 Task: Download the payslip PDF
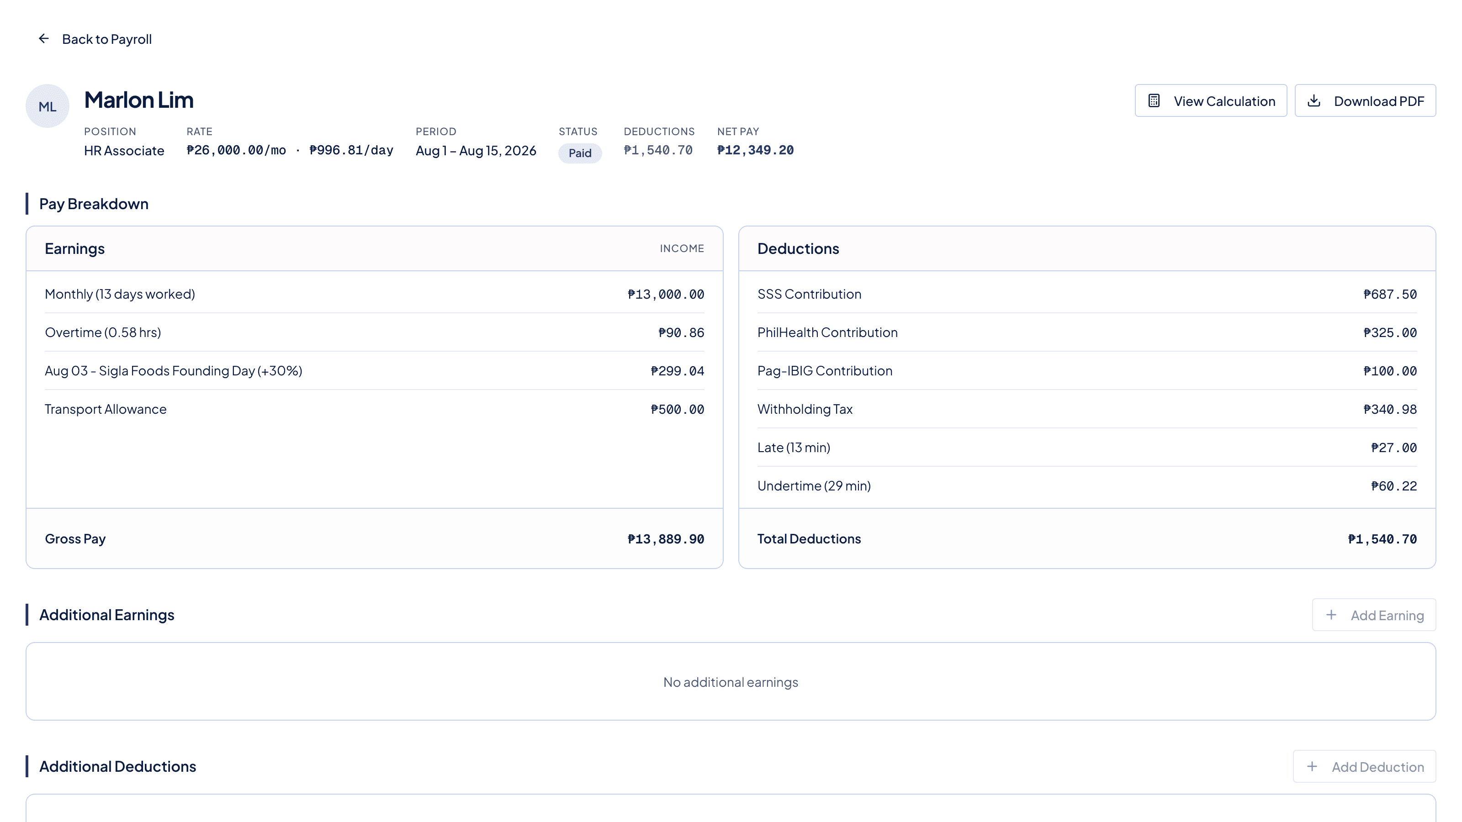[x=1365, y=101]
